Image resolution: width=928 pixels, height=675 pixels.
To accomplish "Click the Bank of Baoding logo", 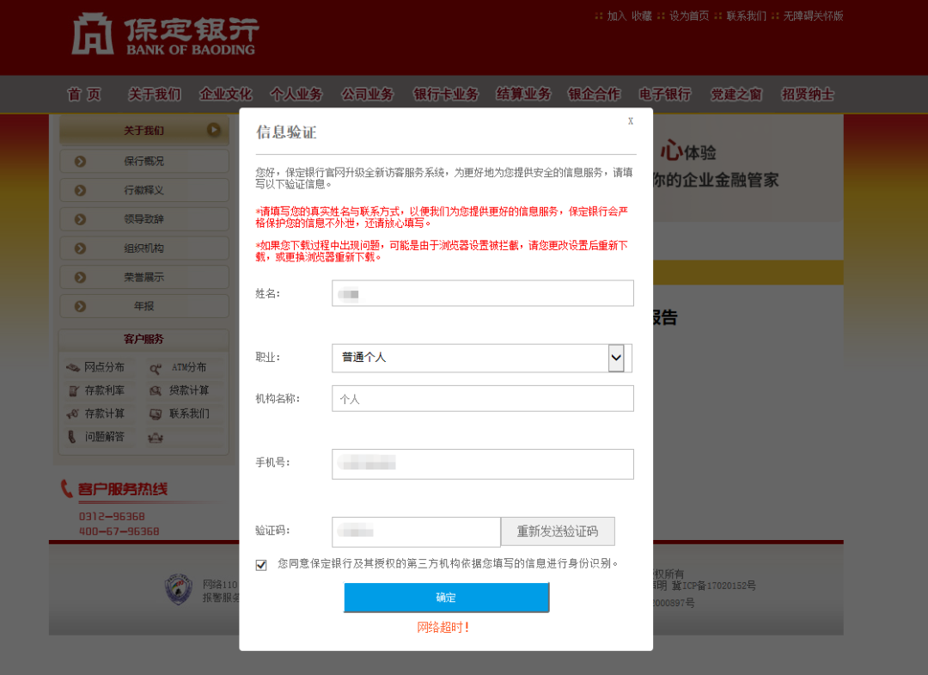I will (x=165, y=34).
